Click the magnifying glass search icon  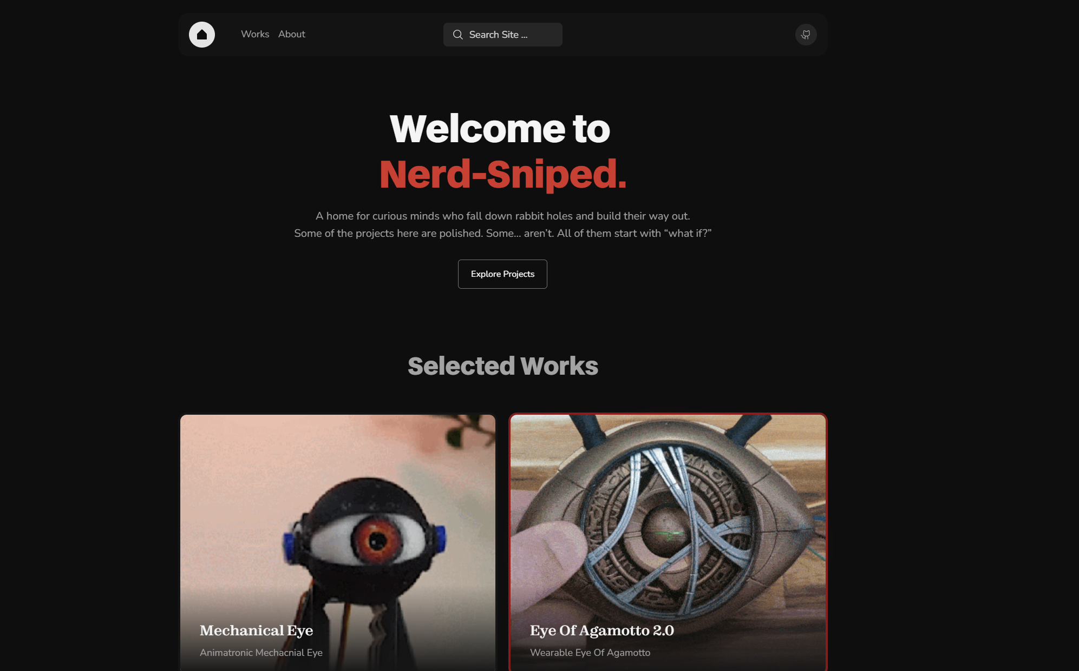pyautogui.click(x=457, y=35)
